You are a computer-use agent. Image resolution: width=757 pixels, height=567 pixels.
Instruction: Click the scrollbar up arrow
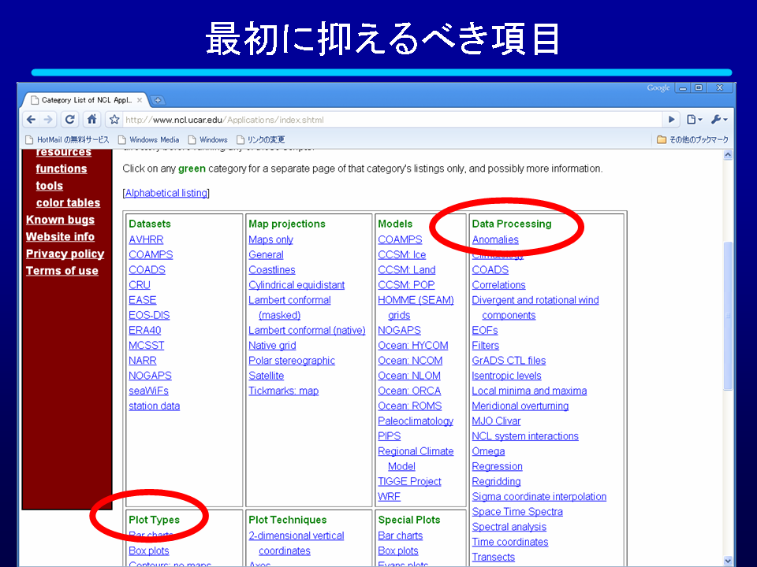(x=728, y=155)
